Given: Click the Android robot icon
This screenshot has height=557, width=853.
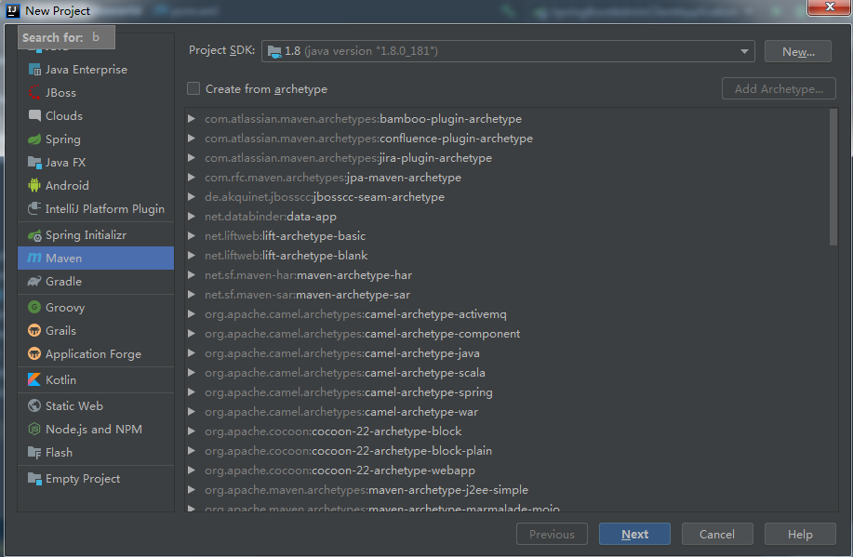Looking at the screenshot, I should (34, 185).
